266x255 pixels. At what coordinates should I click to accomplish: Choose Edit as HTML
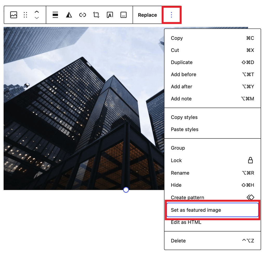click(x=212, y=222)
